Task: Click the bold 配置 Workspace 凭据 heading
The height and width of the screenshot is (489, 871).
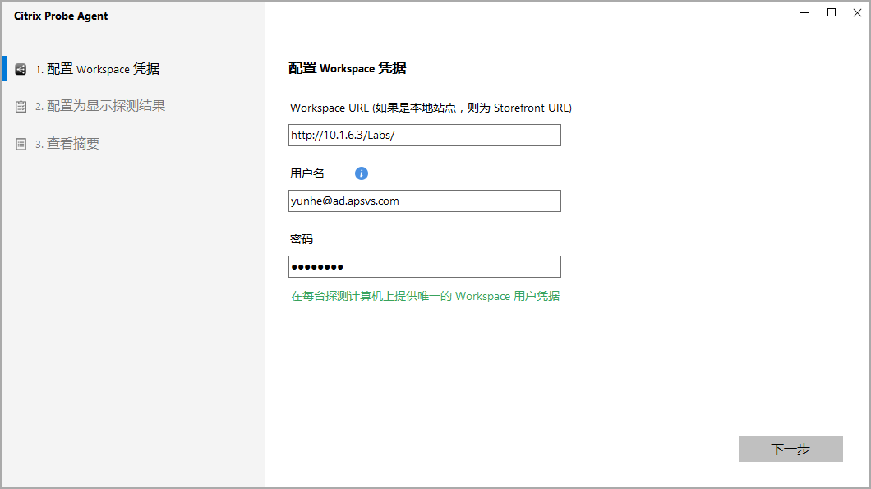Action: [x=347, y=68]
